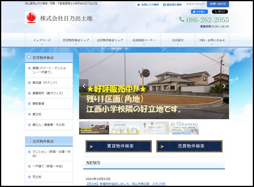Click bullet icon beside 売土地
254x187 pixels.
click(29, 177)
